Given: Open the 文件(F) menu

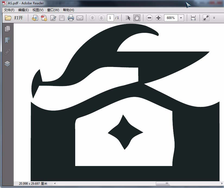Looking at the screenshot, I should (x=9, y=10).
